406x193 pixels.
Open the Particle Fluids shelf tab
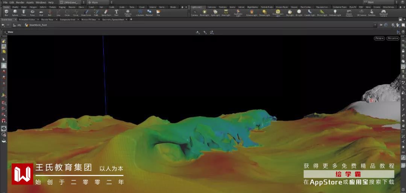tap(268, 7)
